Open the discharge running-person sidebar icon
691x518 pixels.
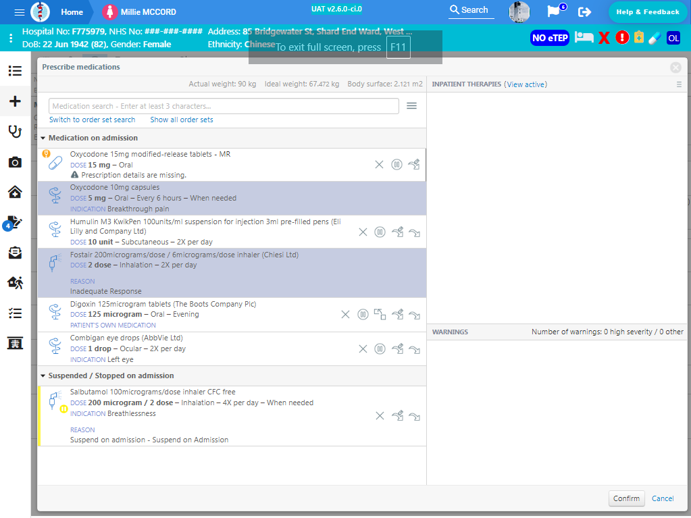pos(15,283)
